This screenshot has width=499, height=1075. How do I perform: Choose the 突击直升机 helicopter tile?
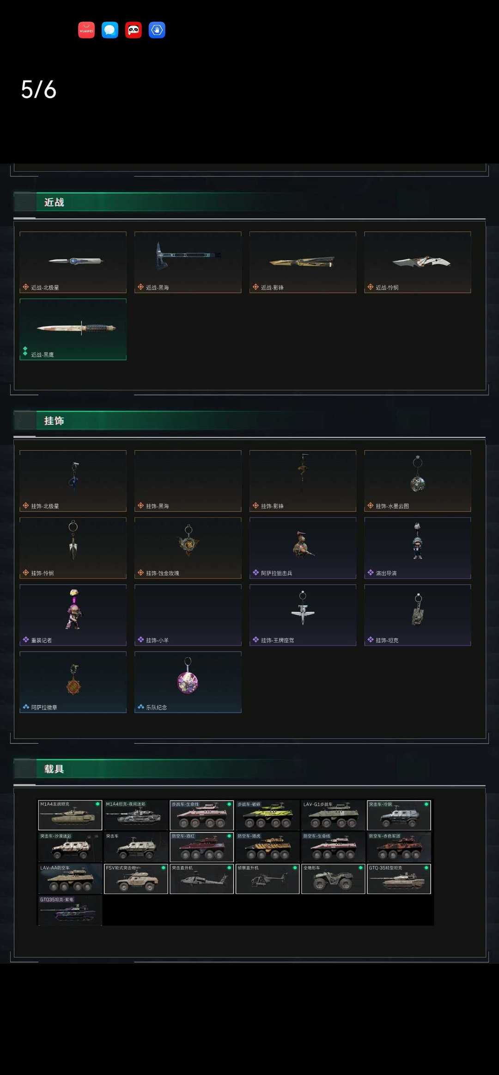(x=201, y=879)
